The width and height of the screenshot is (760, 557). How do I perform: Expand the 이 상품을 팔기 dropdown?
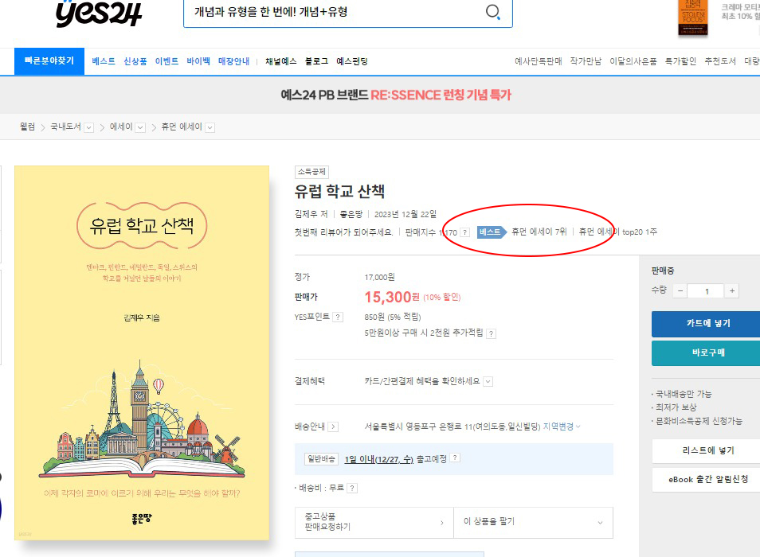click(x=533, y=522)
